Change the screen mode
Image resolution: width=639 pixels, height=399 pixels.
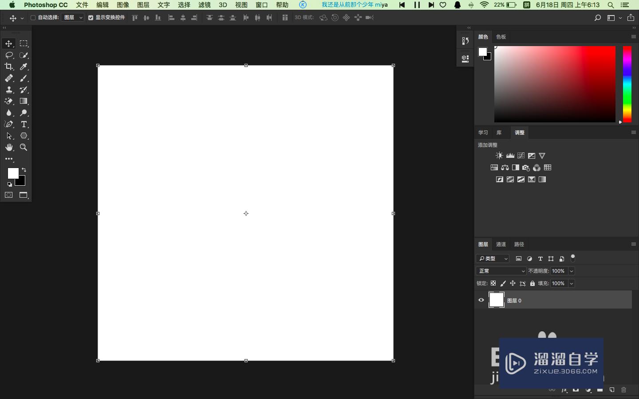pyautogui.click(x=24, y=195)
